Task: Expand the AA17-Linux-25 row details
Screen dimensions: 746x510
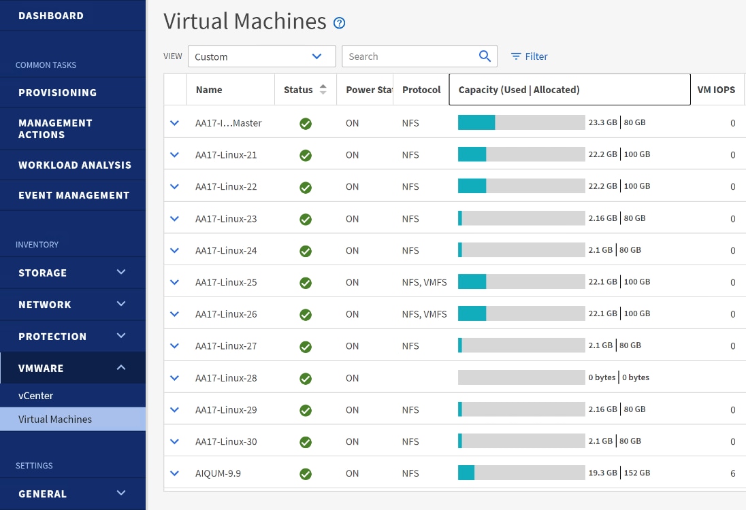Action: click(175, 282)
